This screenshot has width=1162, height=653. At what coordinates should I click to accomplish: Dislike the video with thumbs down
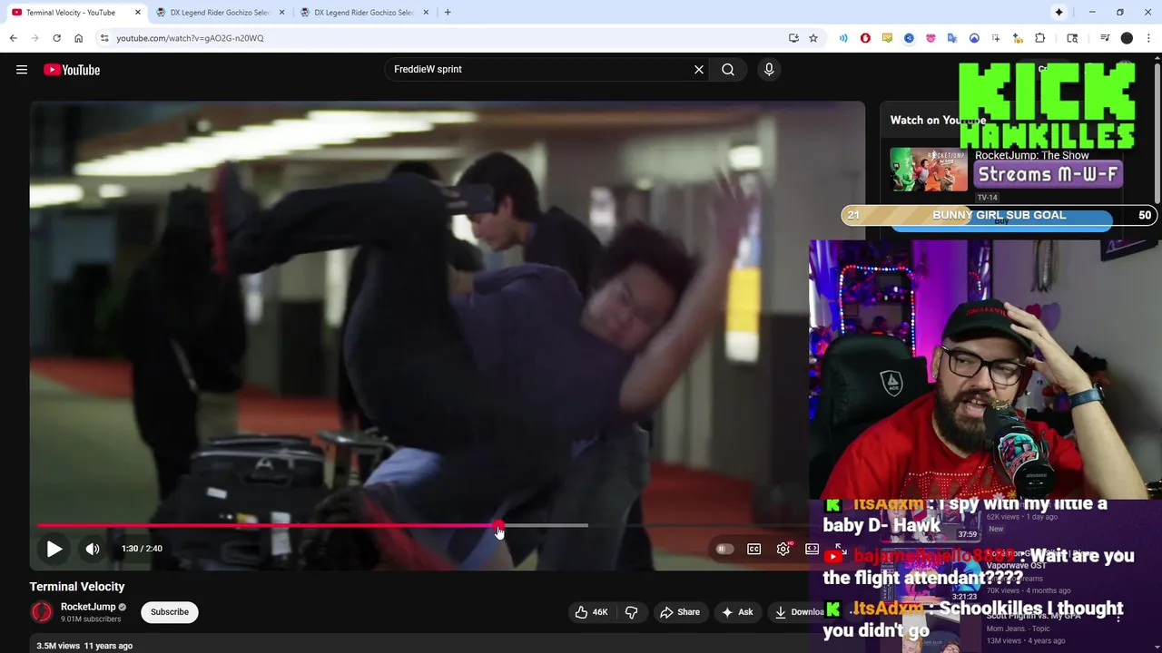(x=631, y=612)
